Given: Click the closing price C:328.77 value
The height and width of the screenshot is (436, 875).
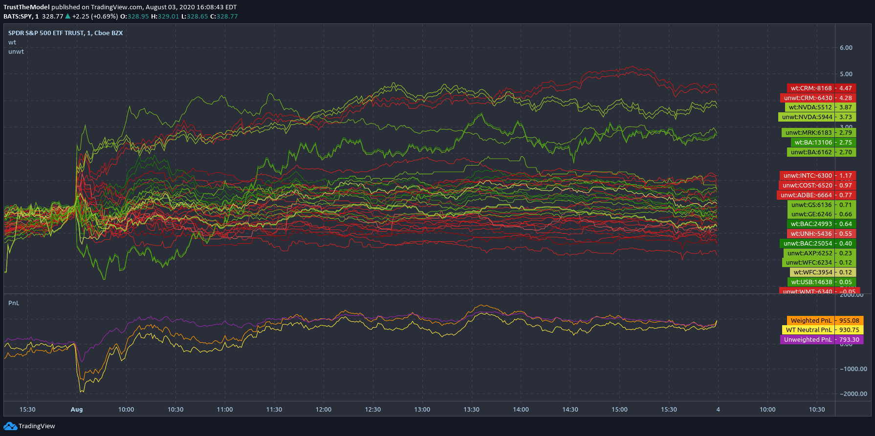Looking at the screenshot, I should [x=224, y=17].
